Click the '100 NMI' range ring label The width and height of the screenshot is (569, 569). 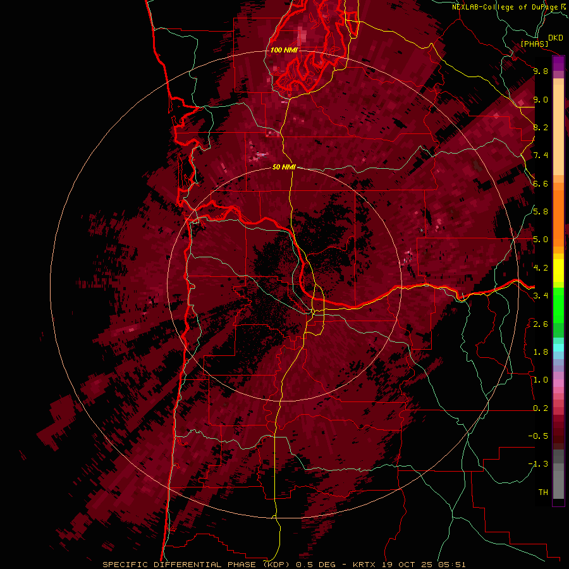(x=284, y=50)
